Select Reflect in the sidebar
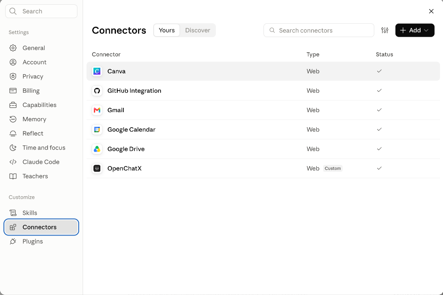Image resolution: width=443 pixels, height=295 pixels. click(41, 134)
